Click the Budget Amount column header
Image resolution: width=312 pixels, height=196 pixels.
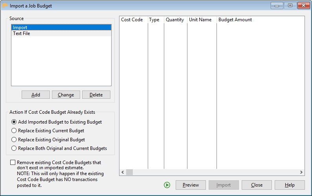(x=235, y=20)
